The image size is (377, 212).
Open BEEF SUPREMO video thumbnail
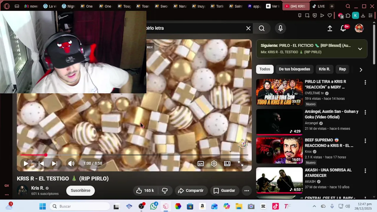[279, 150]
